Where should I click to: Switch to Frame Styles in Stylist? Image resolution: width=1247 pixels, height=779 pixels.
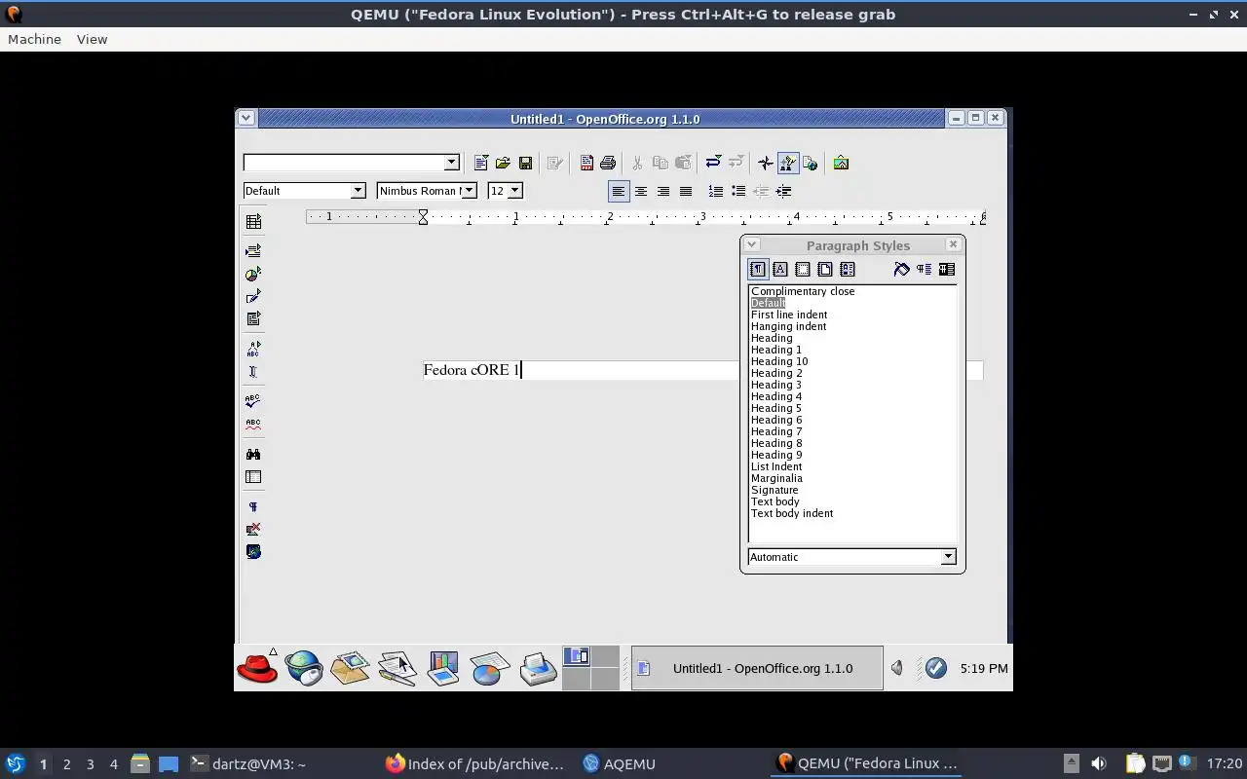tap(803, 270)
